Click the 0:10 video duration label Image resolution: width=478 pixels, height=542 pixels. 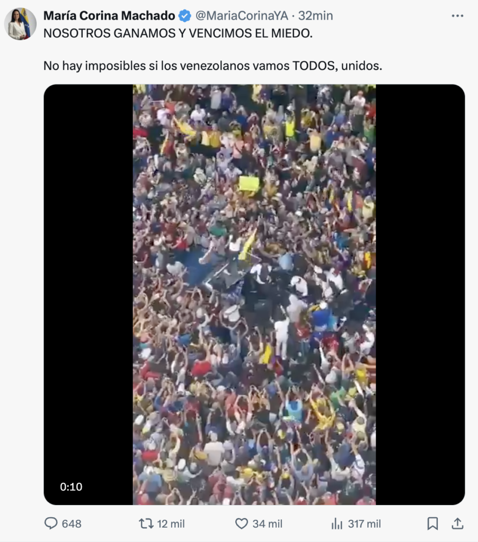coord(71,487)
